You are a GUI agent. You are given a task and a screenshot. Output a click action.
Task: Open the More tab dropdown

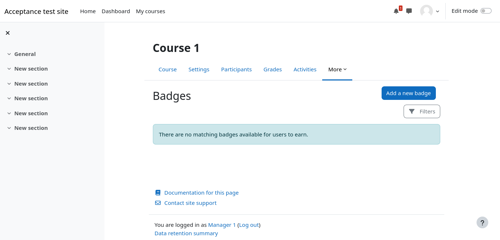(x=337, y=70)
